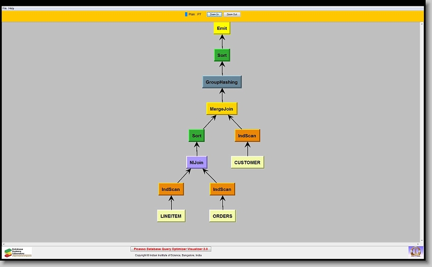
Task: Click the IndScan node above ORDERS
Action: coord(222,189)
